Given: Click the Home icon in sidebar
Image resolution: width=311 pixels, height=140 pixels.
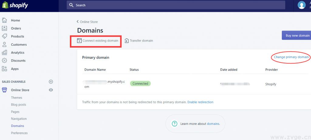Looking at the screenshot, I should [4, 20].
